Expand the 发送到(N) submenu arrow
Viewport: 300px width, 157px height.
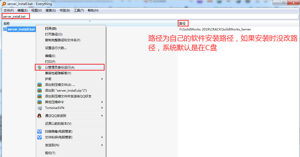(102, 145)
